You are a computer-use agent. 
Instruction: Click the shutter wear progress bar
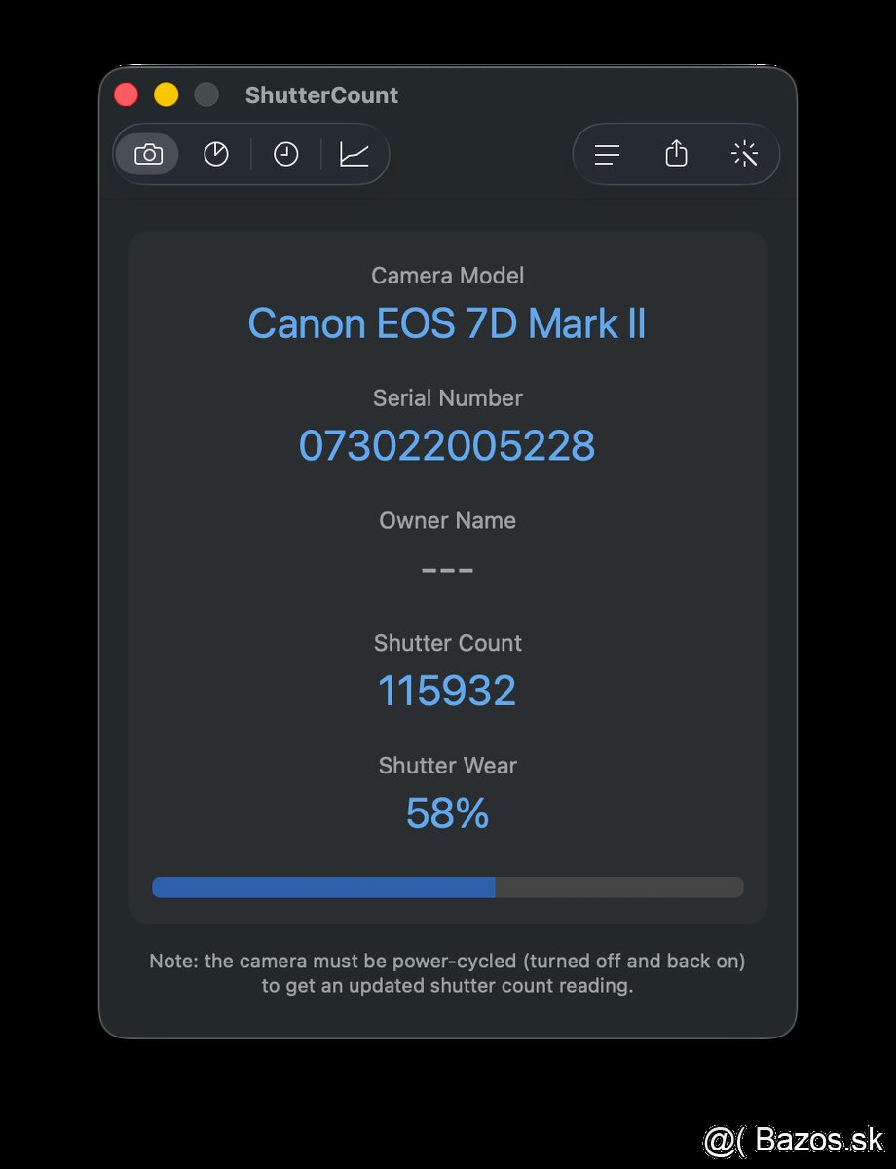coord(447,887)
